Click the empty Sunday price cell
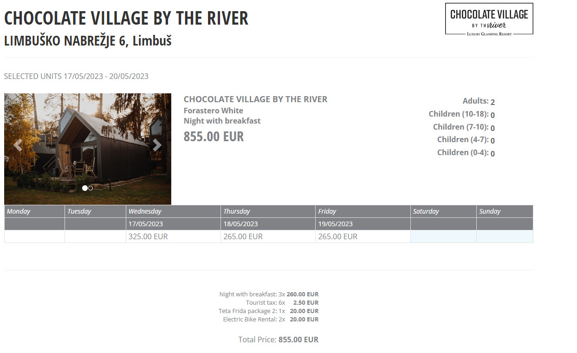 tap(505, 236)
